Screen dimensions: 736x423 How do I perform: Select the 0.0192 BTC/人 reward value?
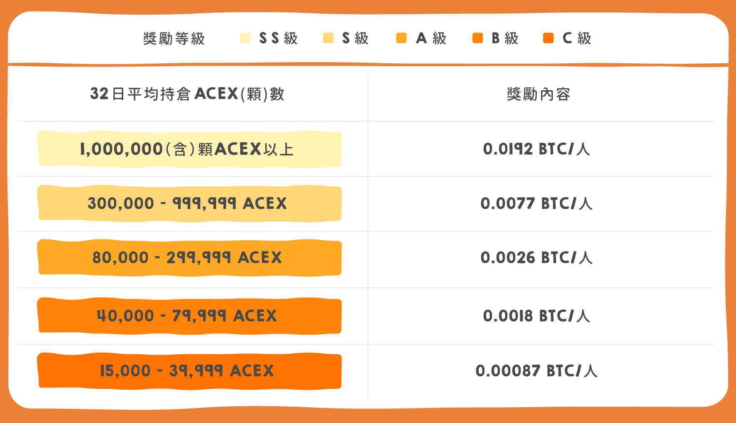click(x=536, y=149)
